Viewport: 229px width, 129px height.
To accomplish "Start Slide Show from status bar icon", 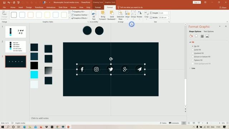I will point(199,123).
